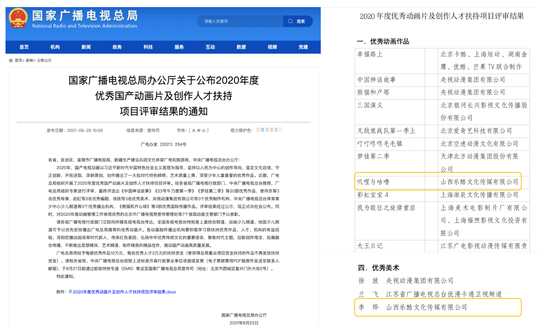
Task: Set font size to 小 (small)
Action: tap(204, 130)
